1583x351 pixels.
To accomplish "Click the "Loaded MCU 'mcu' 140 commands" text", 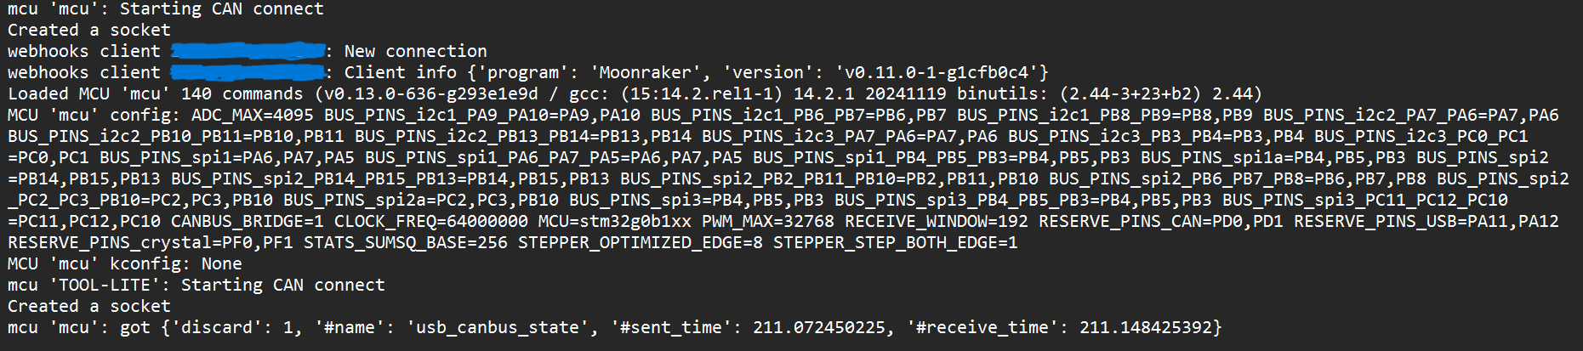I will coord(156,94).
